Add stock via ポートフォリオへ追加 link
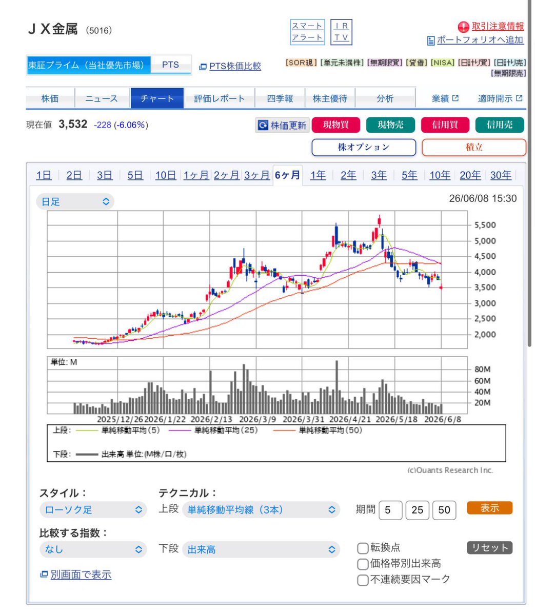 480,40
